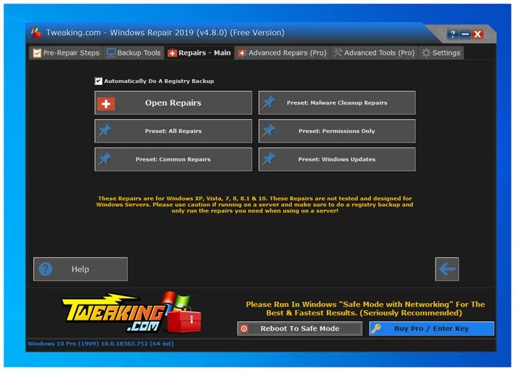
Task: Click the blue back arrow button
Action: [447, 269]
